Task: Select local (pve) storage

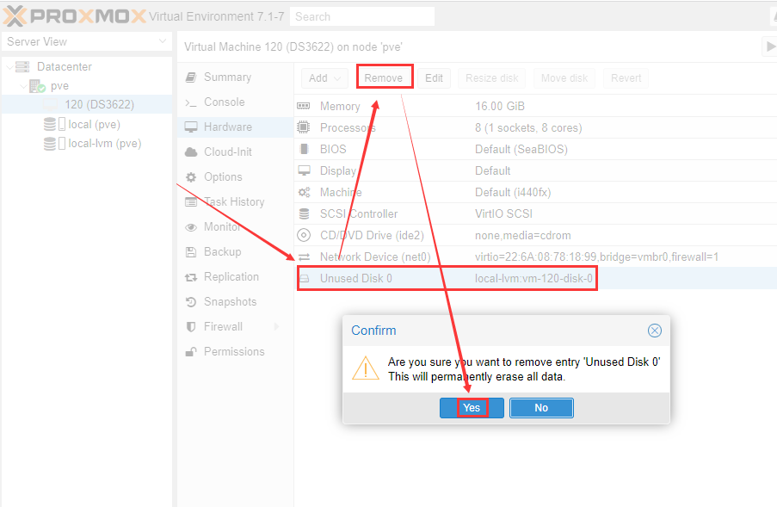Action: click(94, 124)
